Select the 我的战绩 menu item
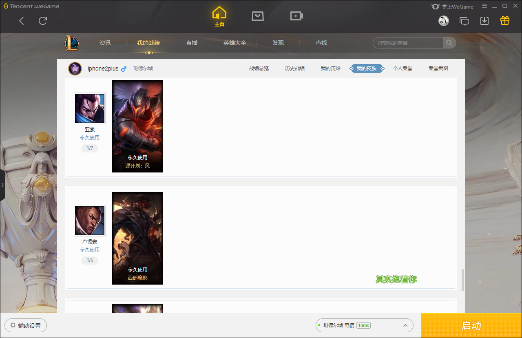 click(x=148, y=43)
